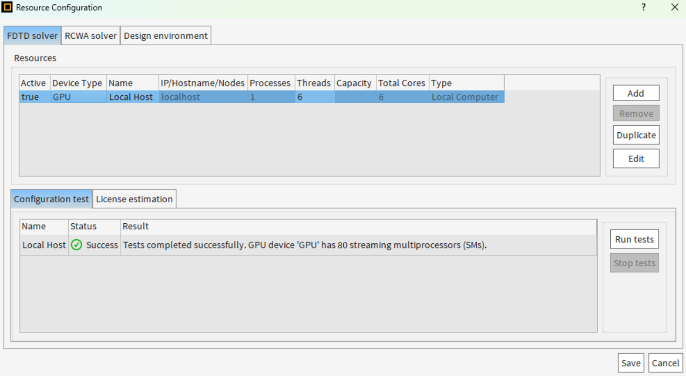
Task: Open help via the question mark icon
Action: pos(643,7)
